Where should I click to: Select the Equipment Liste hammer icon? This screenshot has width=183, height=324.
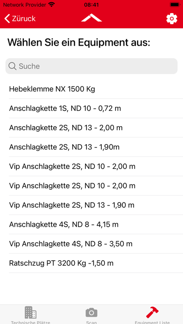152,312
